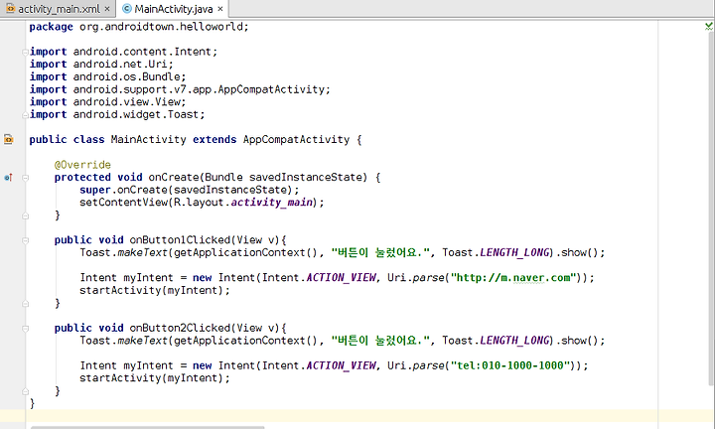Click the activity_main layout reference
This screenshot has width=715, height=429.
click(271, 202)
